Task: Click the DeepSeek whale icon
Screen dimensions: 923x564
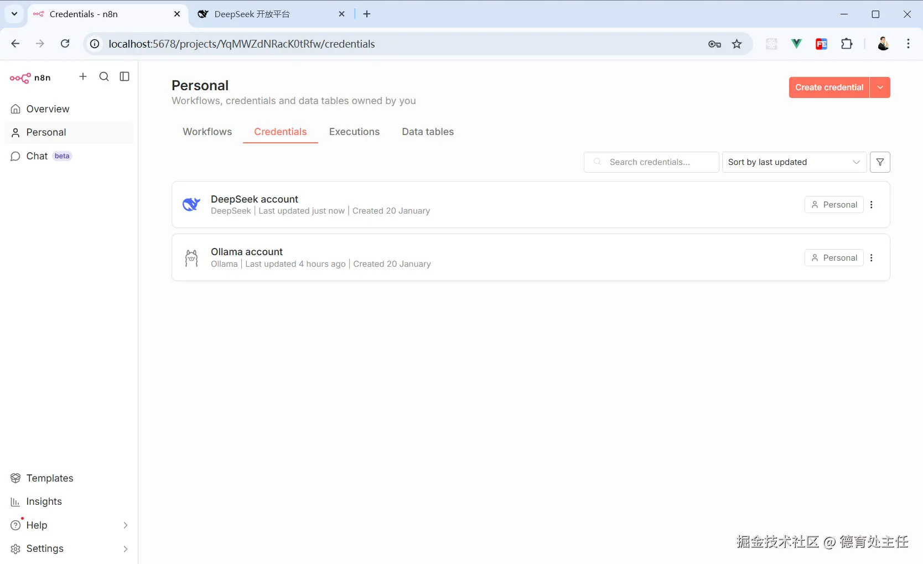Action: click(191, 205)
